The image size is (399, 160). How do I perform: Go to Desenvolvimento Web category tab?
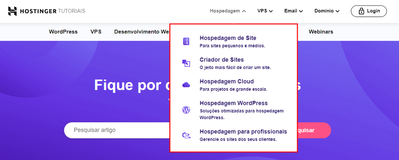click(142, 32)
